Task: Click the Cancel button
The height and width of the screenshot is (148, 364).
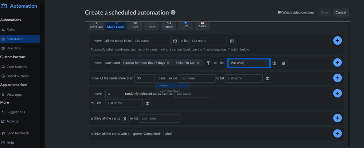Action: tap(341, 12)
